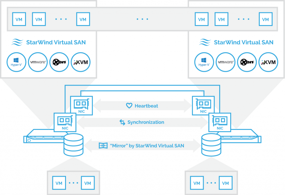The width and height of the screenshot is (285, 195).
Task: Click the mirror icon before "Mirror" label
Action: click(x=103, y=145)
